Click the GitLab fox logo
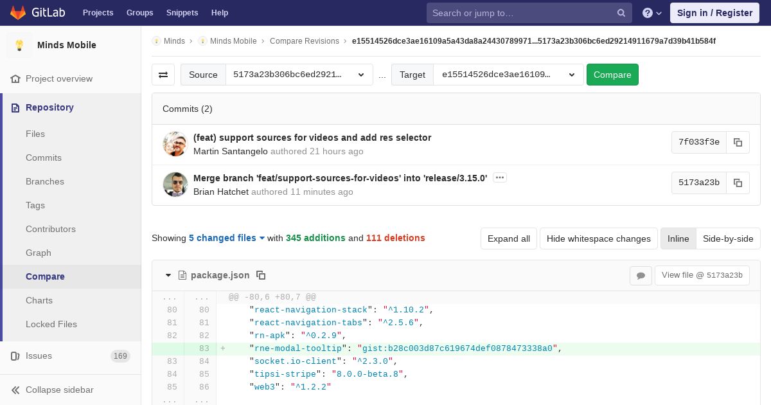The height and width of the screenshot is (405, 771). [18, 12]
